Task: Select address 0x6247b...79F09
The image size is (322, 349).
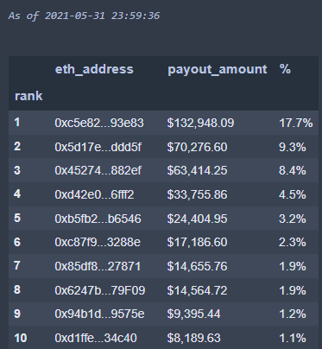Action: click(x=100, y=290)
